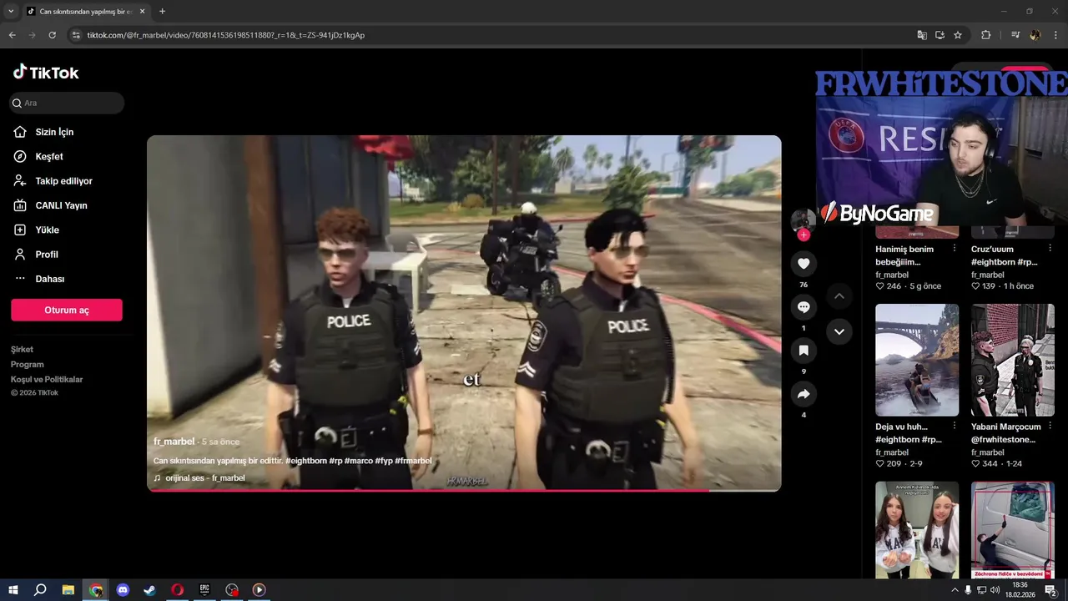Like the video with the heart icon
The image size is (1068, 601).
click(804, 264)
